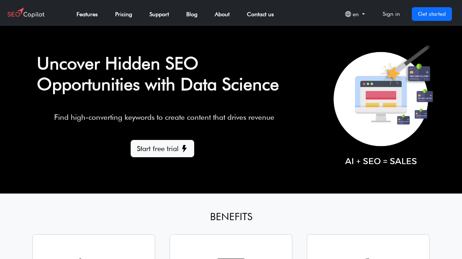Click the Get started button

tap(432, 14)
